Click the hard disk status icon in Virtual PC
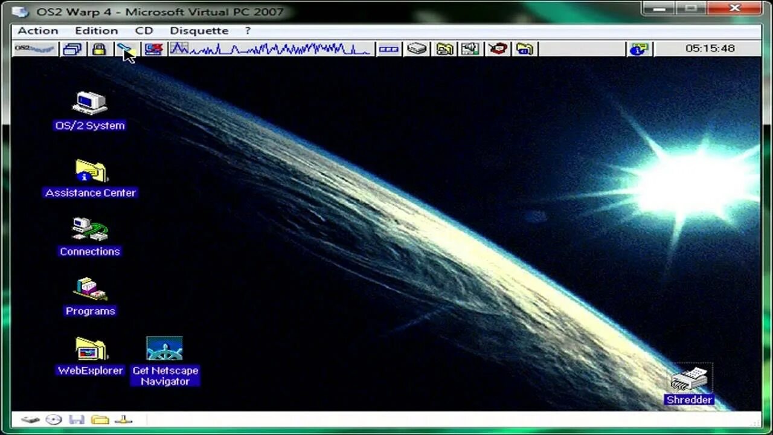 click(x=30, y=419)
